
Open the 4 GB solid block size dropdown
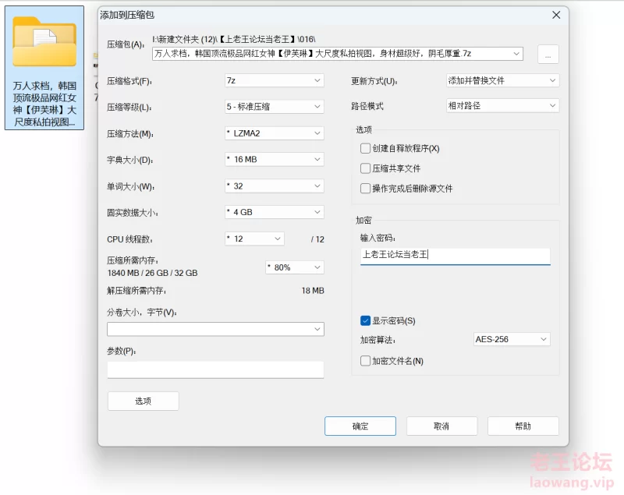[275, 212]
